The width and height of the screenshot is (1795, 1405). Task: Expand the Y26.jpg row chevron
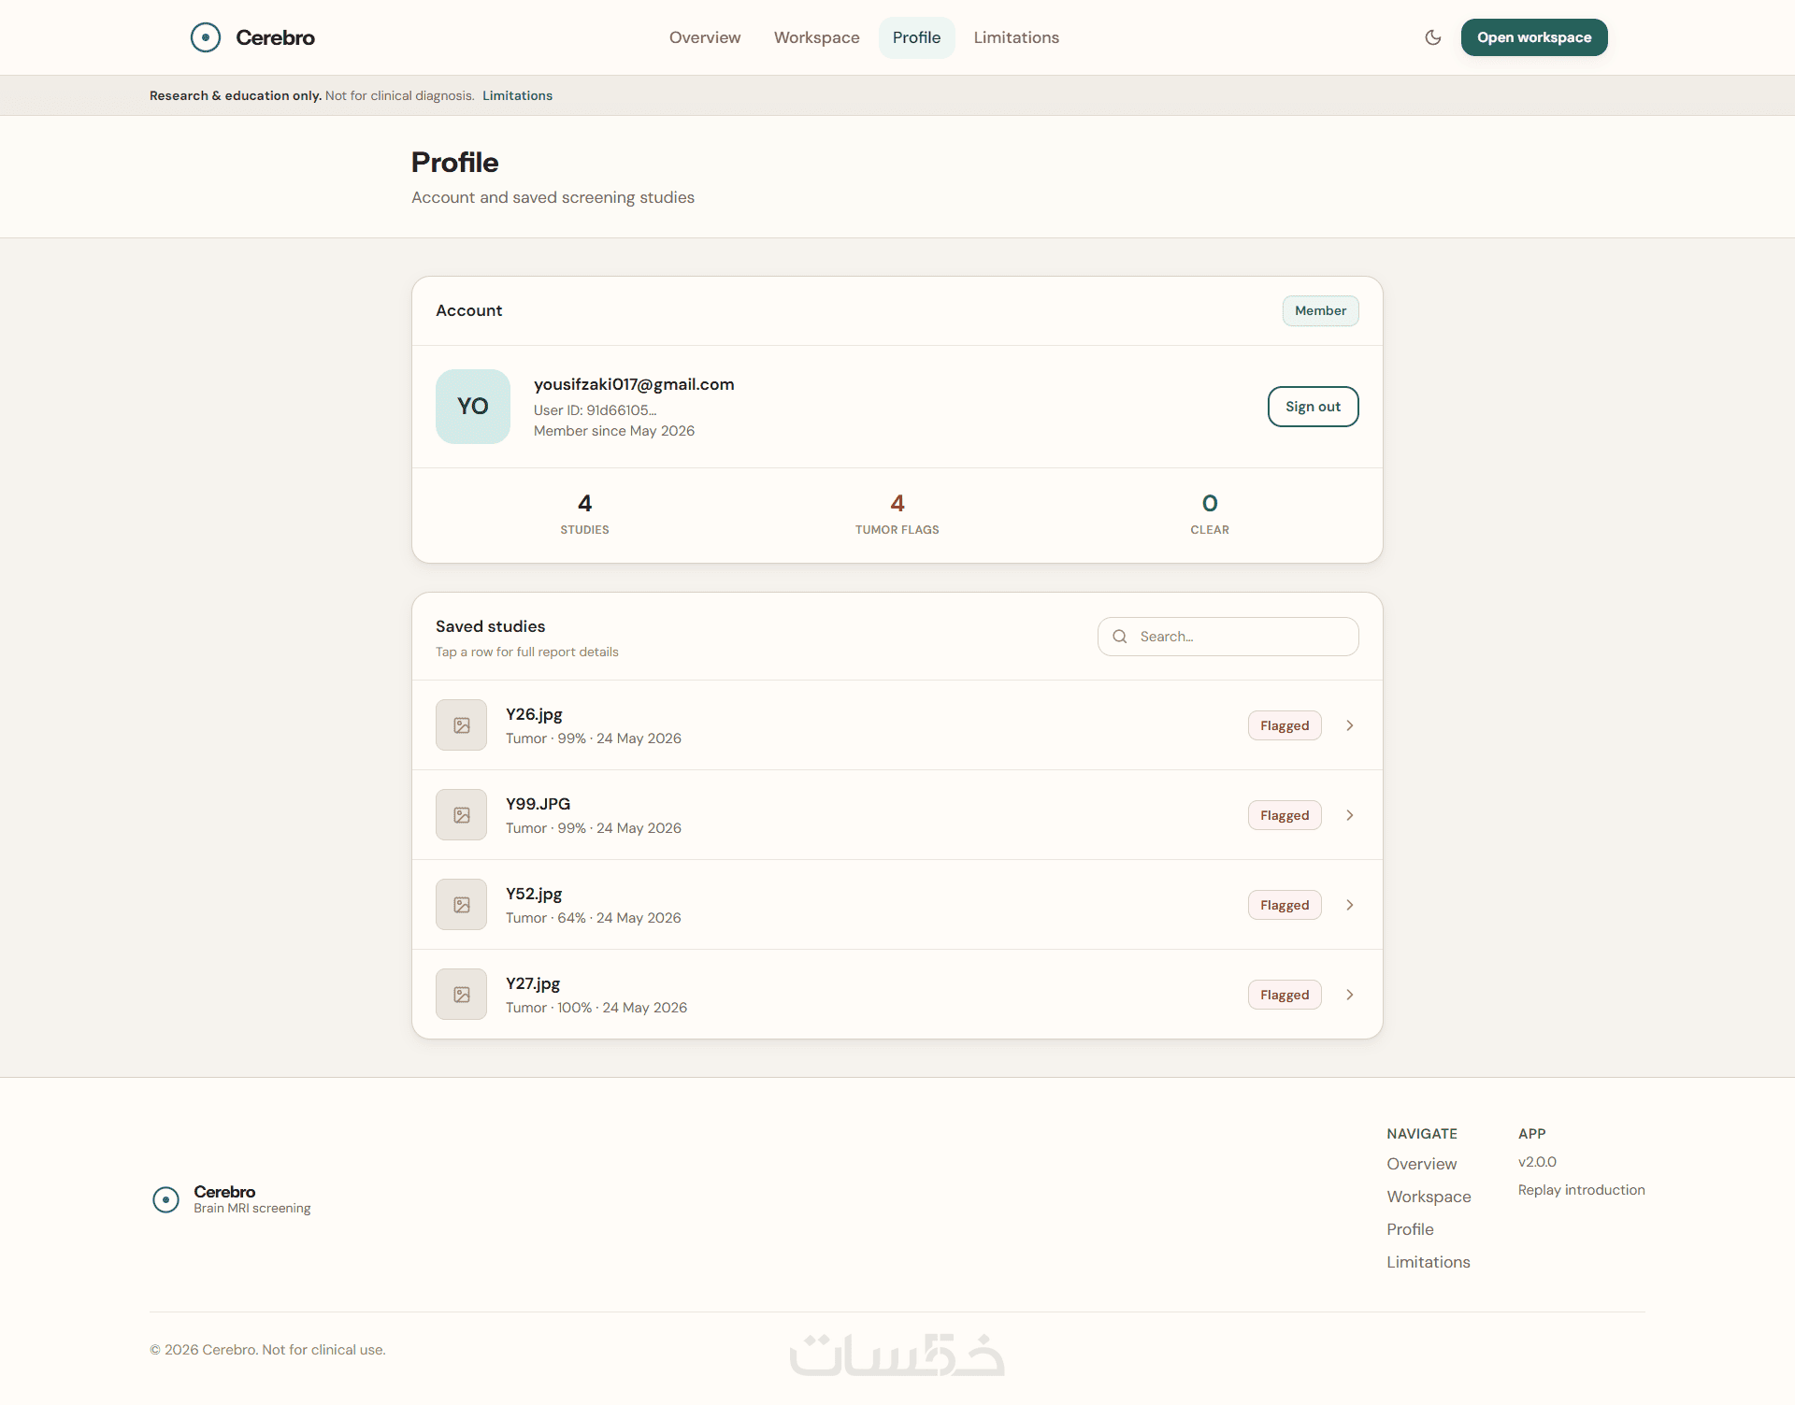(1349, 725)
